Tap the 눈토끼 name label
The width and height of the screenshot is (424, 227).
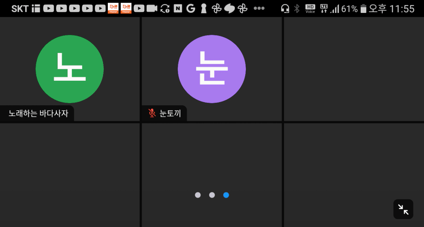[x=170, y=113]
